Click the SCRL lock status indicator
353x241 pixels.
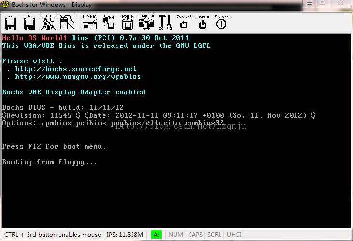click(214, 235)
